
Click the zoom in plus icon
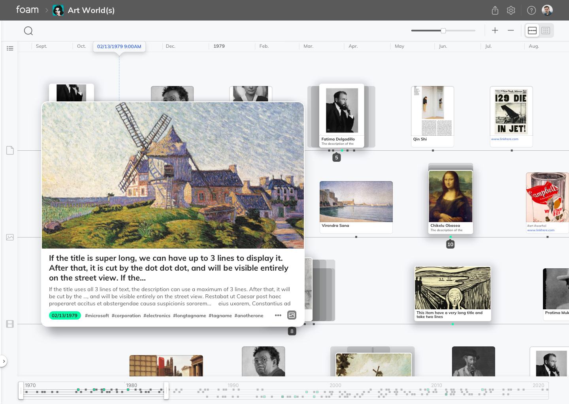coord(495,30)
